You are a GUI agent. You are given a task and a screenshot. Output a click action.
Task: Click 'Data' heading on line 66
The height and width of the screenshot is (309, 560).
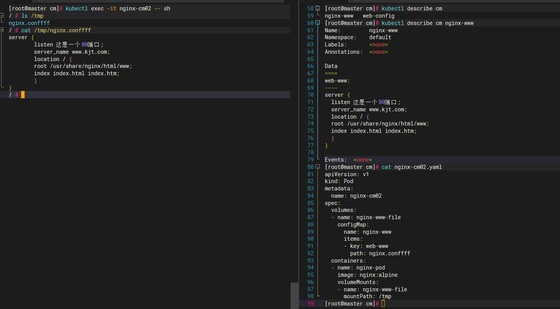tap(331, 66)
